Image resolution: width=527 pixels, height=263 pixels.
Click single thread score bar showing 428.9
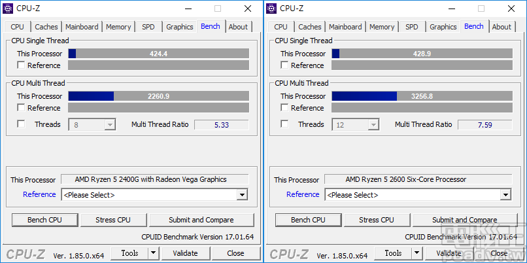click(x=422, y=54)
